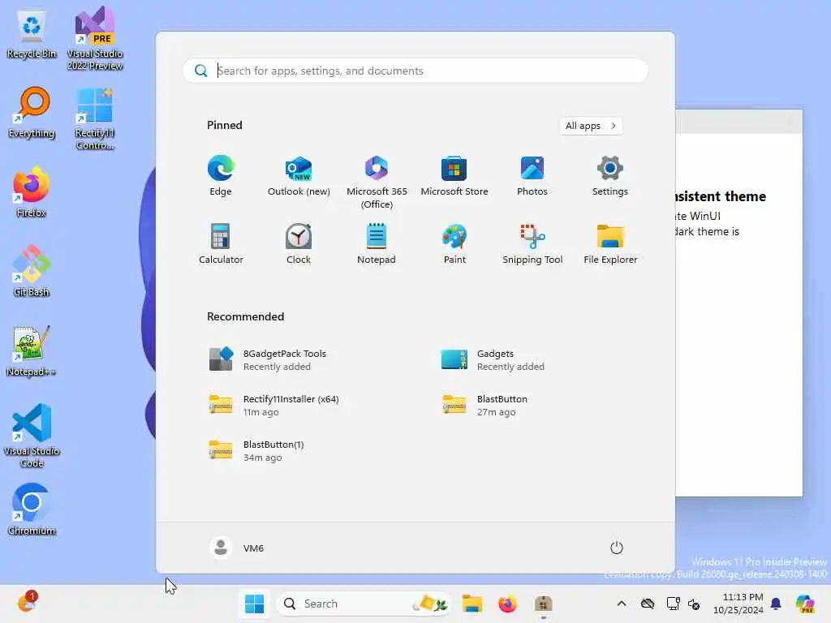Viewport: 831px width, 623px height.
Task: Open Edge from pinned apps
Action: [221, 176]
